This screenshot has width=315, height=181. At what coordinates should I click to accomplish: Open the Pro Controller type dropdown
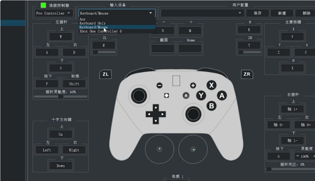(x=53, y=13)
